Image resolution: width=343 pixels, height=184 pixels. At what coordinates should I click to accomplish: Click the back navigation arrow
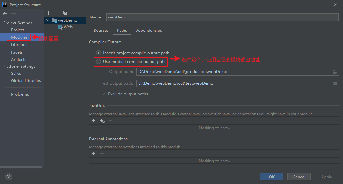tap(5, 14)
